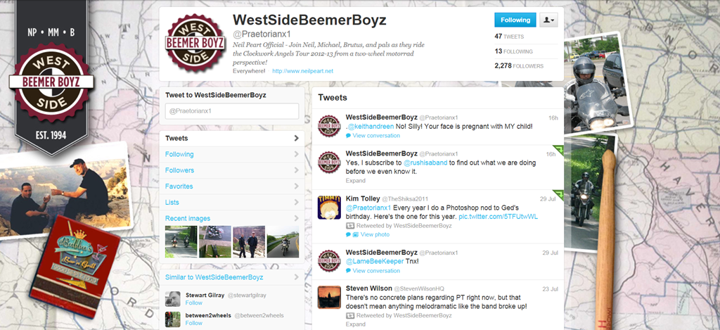Click the WestSideBeemerBoyz profile logo avatar

coord(196,44)
